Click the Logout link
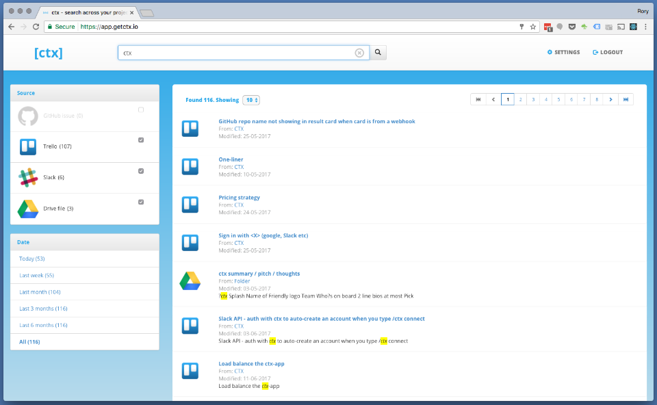The height and width of the screenshot is (405, 657). click(608, 53)
